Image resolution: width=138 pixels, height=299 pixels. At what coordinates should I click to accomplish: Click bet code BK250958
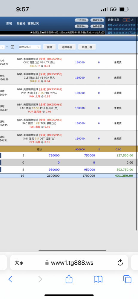55,120
